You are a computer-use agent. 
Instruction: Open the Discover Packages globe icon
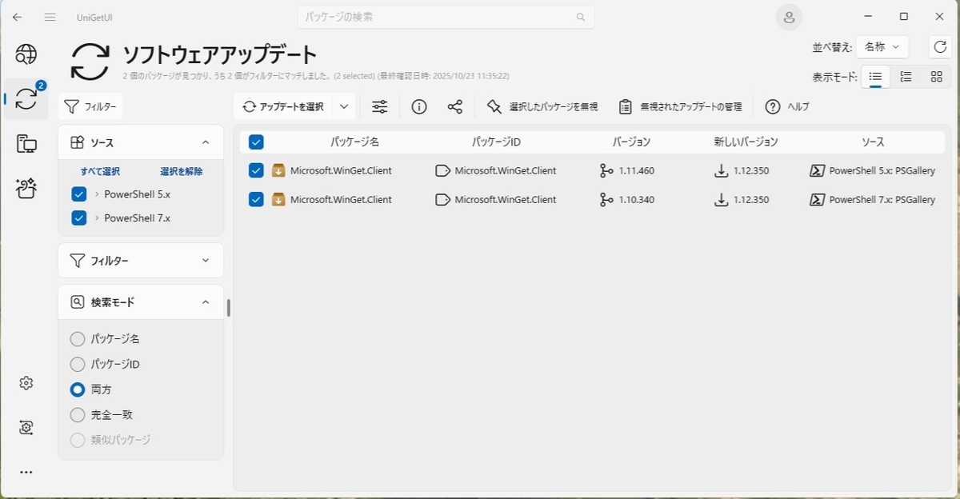coord(26,54)
